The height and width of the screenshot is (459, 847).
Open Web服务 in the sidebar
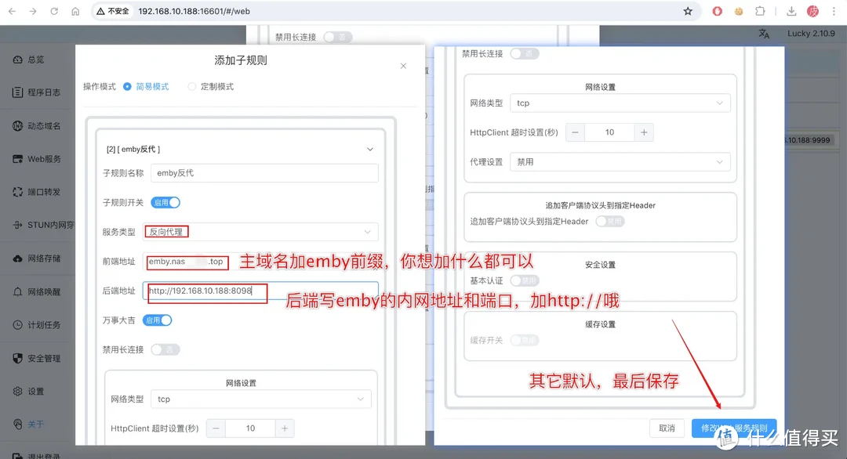[37, 159]
